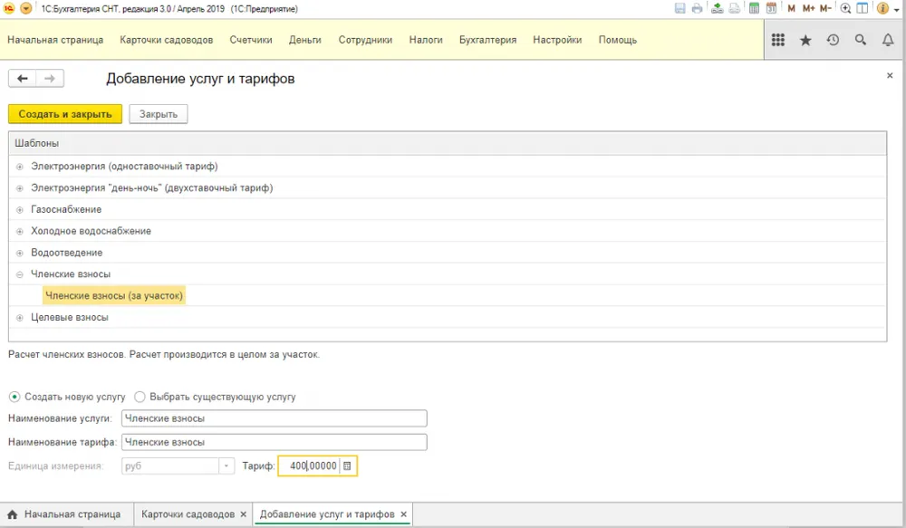Click the Тариф value field

pos(310,466)
